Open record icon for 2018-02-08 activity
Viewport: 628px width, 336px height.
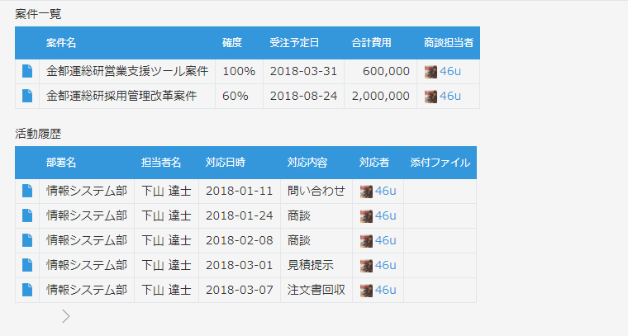(27, 240)
